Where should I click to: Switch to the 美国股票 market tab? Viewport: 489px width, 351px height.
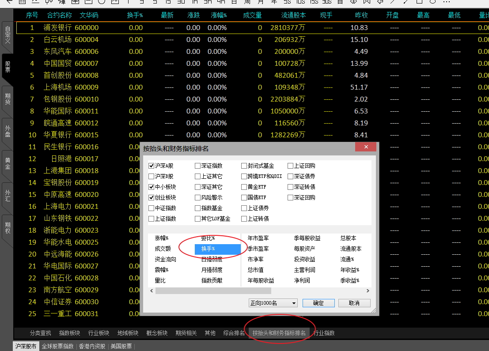pos(121,346)
